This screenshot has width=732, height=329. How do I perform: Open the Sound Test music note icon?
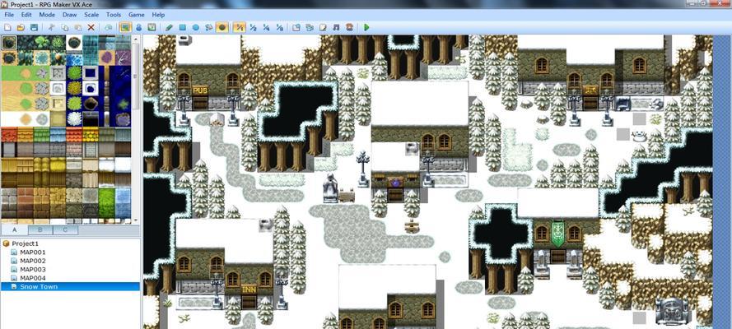point(336,27)
